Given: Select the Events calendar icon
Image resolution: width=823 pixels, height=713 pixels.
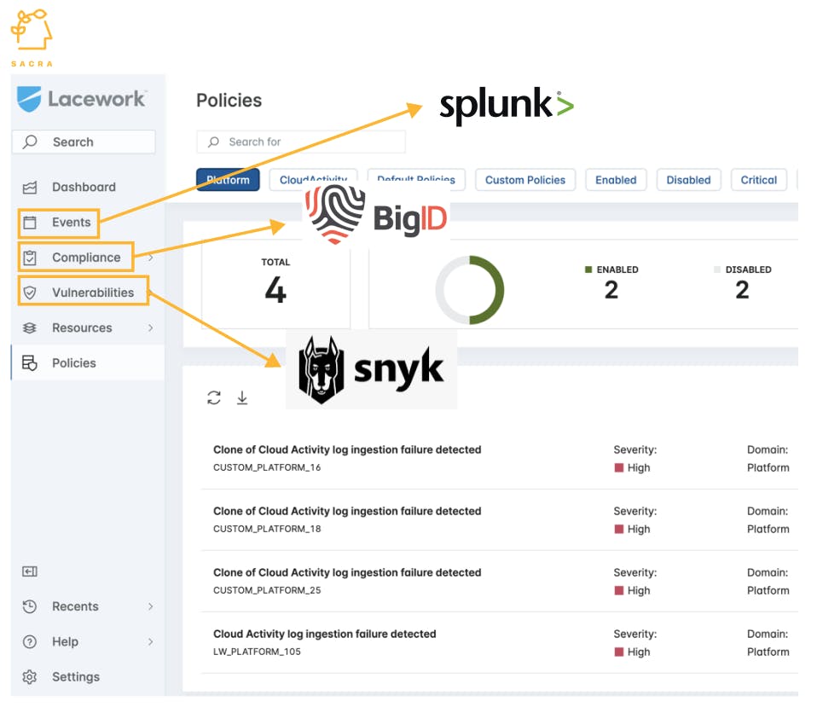Looking at the screenshot, I should click(x=30, y=223).
